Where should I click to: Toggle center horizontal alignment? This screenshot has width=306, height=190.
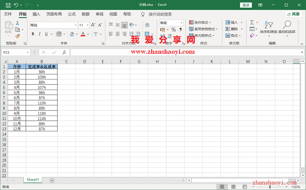(117, 34)
